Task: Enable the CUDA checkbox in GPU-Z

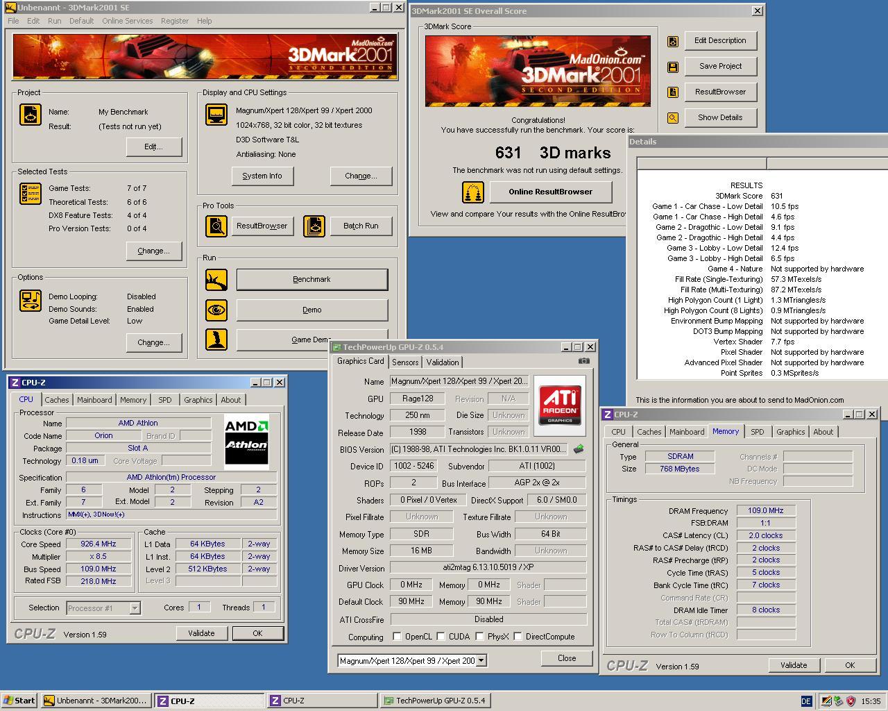Action: click(x=441, y=637)
